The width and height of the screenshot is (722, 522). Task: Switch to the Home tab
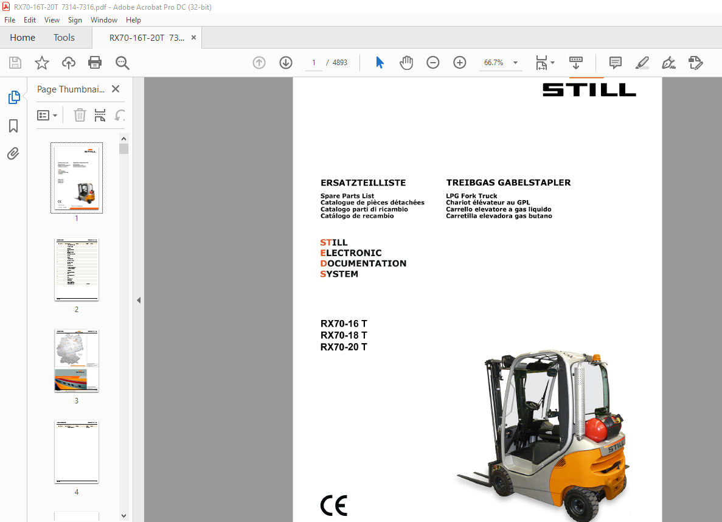pos(23,37)
